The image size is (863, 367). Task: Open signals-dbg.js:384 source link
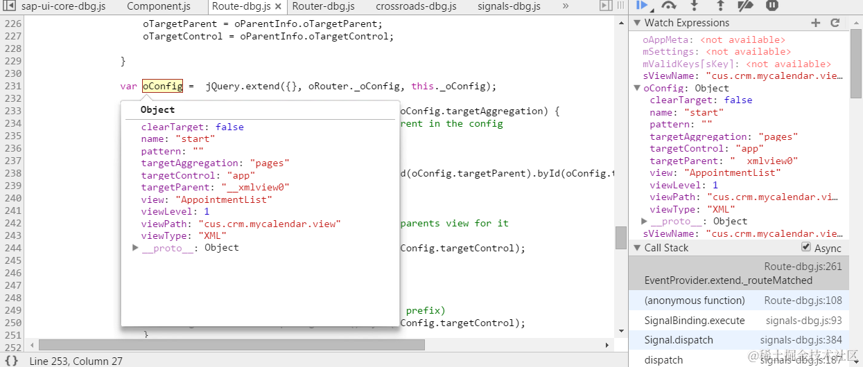(x=801, y=340)
